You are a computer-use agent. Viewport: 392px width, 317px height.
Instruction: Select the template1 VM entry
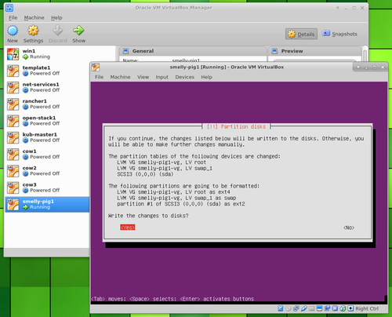pos(47,71)
